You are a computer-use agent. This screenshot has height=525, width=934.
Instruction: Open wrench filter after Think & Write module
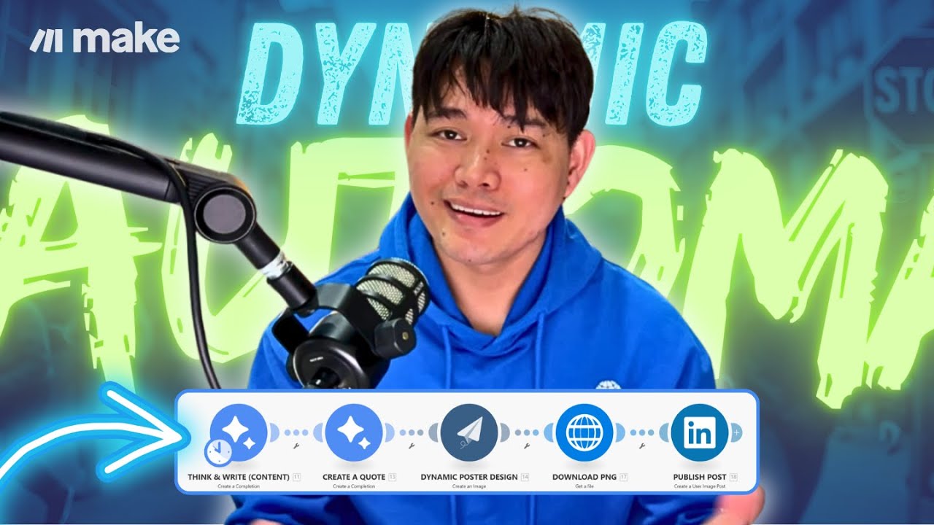tap(296, 445)
